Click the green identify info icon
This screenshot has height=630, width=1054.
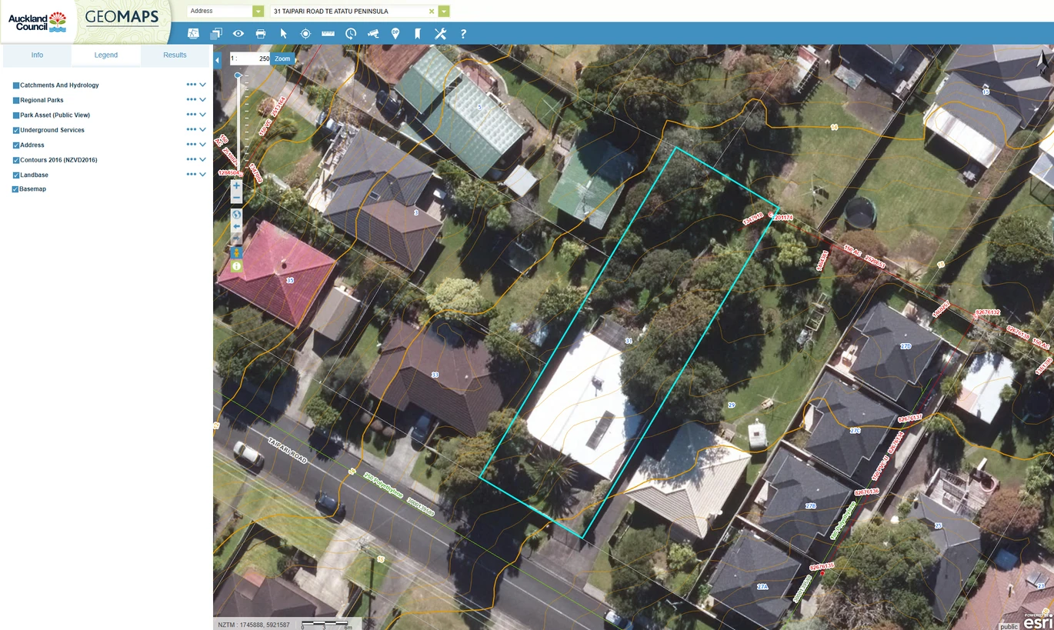click(x=236, y=266)
